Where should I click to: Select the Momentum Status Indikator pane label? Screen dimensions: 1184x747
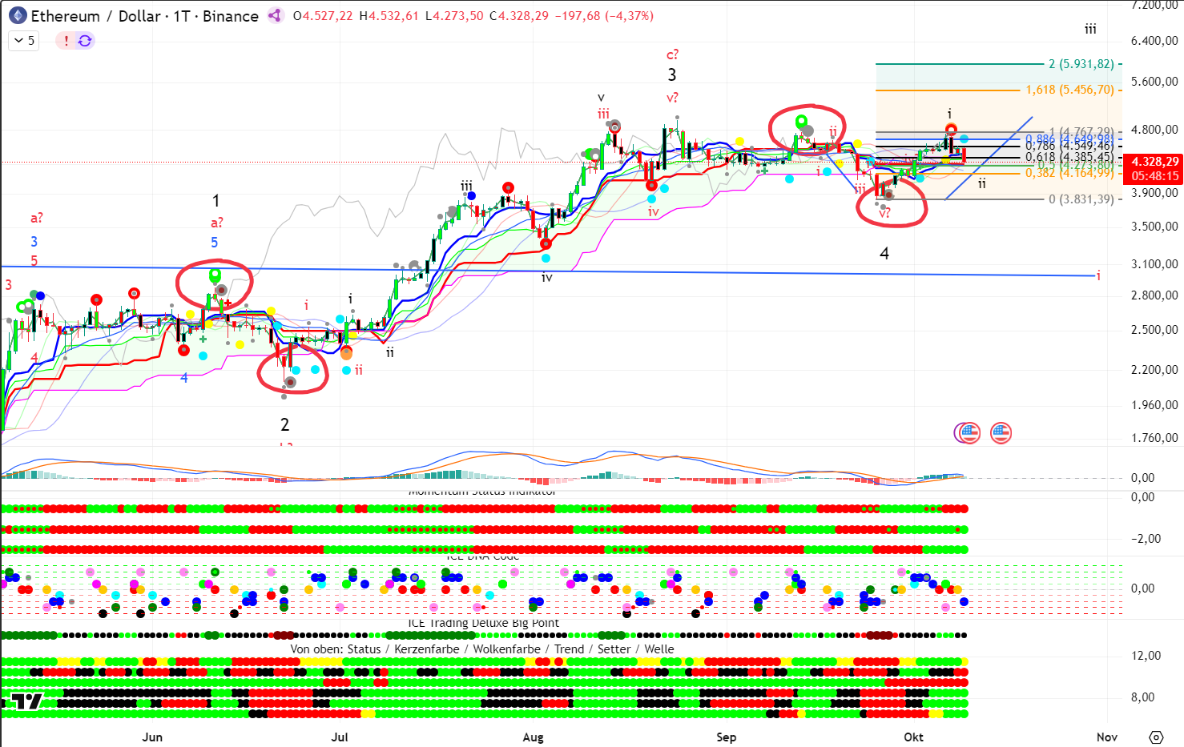(x=481, y=492)
